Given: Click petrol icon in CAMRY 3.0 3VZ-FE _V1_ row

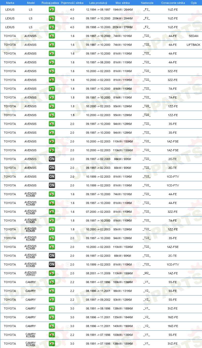Looking at the screenshot, I should click(52, 308).
